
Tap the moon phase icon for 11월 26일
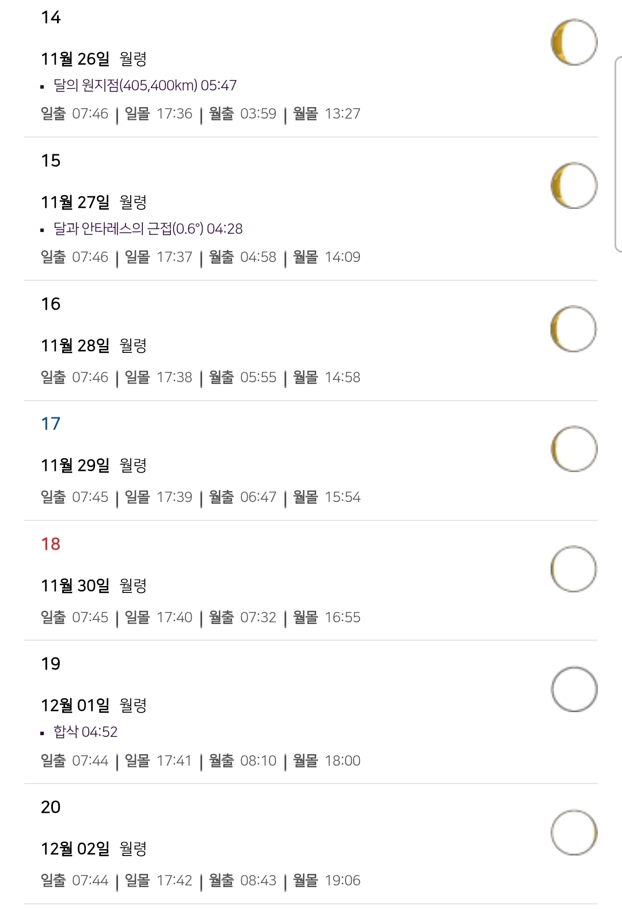click(574, 42)
